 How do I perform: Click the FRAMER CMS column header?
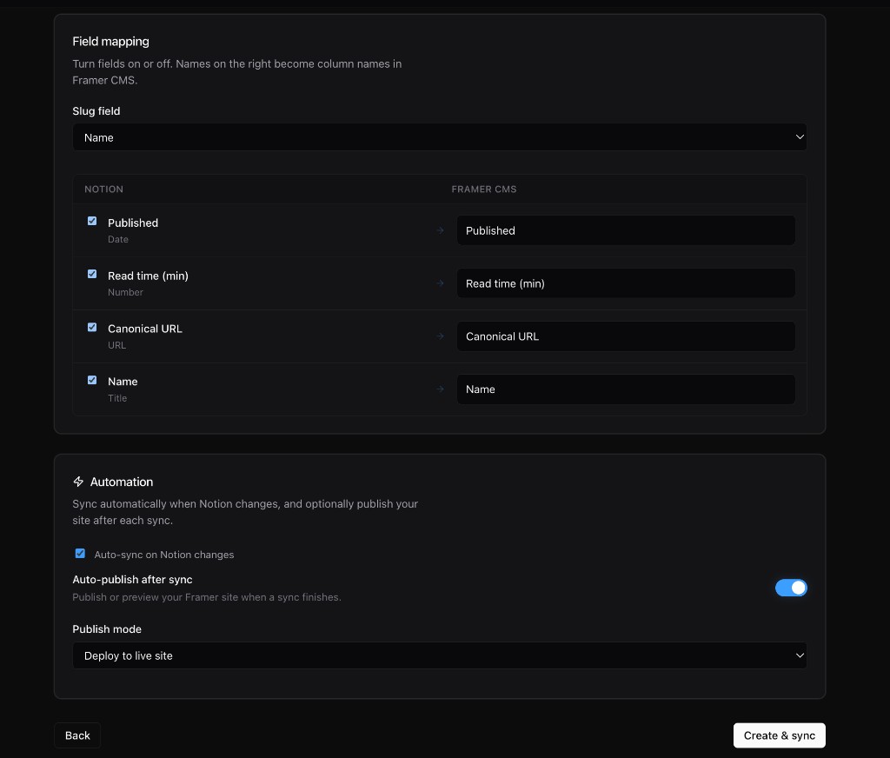(483, 189)
